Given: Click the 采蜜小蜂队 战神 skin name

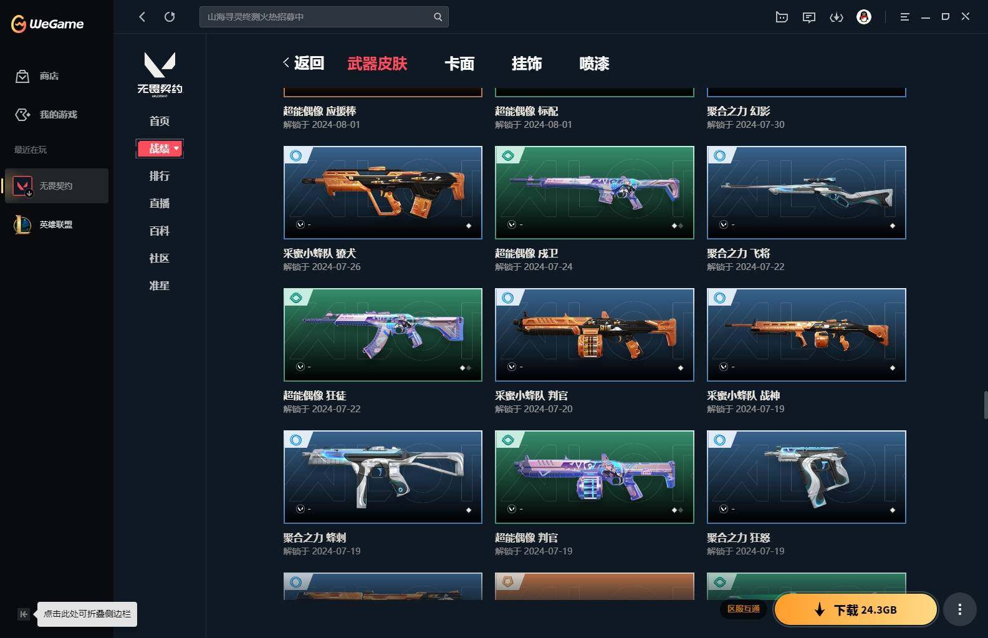Looking at the screenshot, I should tap(744, 395).
